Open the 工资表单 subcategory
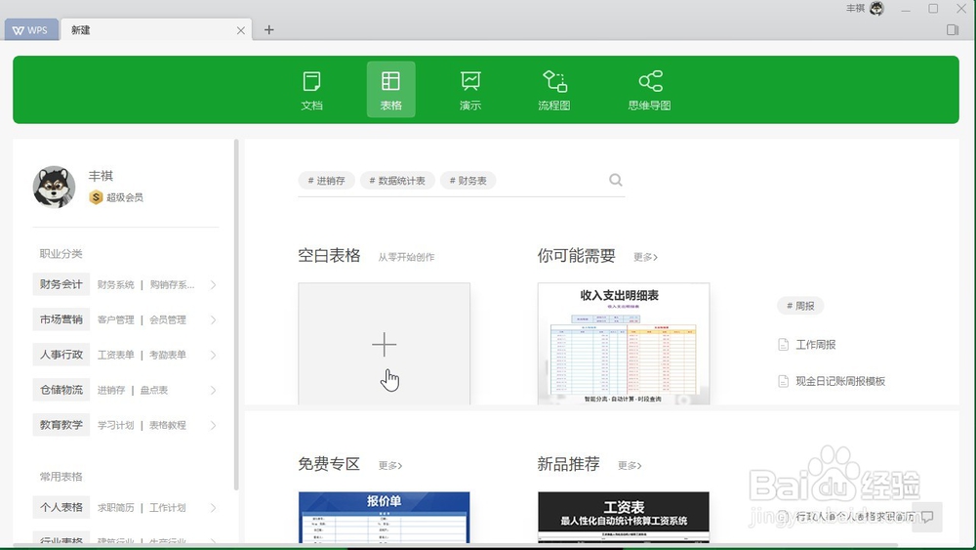This screenshot has height=550, width=976. point(116,355)
